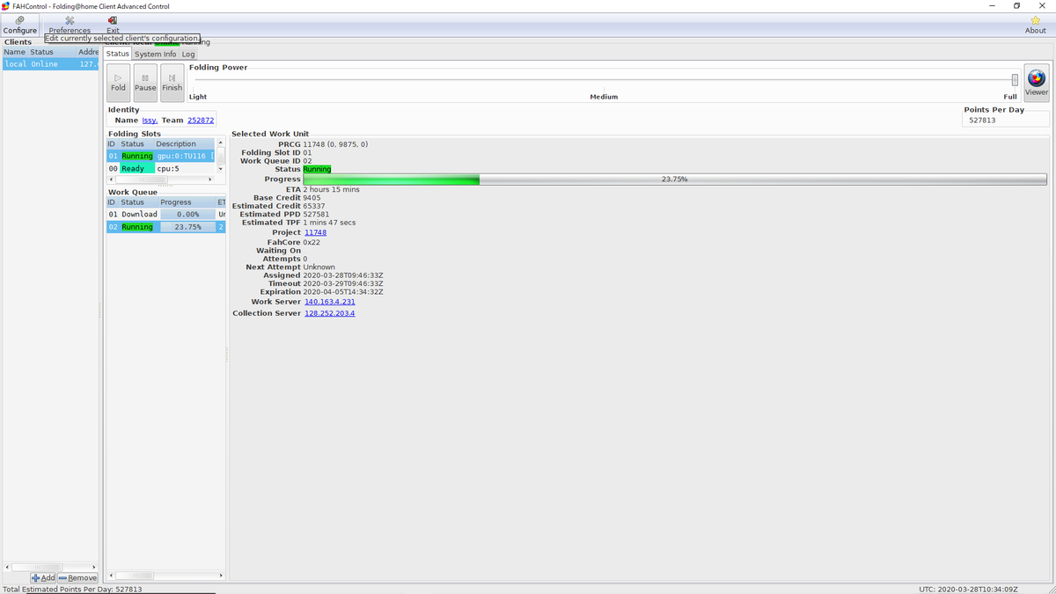Click Total Estimated Points Per Day status text
This screenshot has width=1056, height=594.
72,589
